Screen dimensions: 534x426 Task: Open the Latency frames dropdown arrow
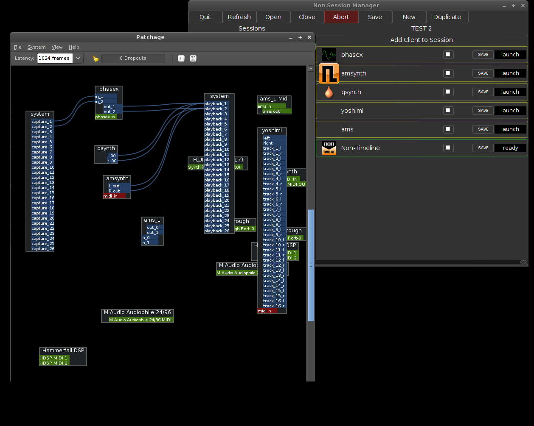coord(78,58)
